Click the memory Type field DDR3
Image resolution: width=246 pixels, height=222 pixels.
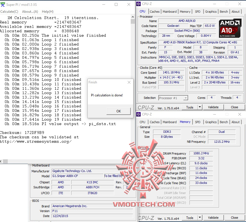coord(167,132)
